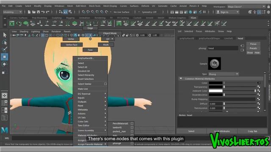Click the Diffuse value field
This screenshot has height=152, width=271.
coord(216,104)
